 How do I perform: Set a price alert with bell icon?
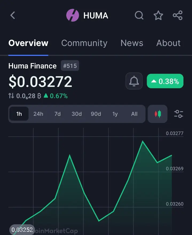tap(134, 81)
